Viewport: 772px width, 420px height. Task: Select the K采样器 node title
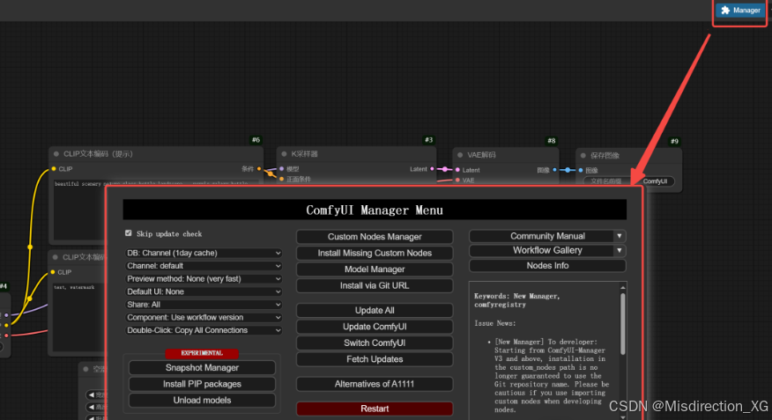[304, 154]
